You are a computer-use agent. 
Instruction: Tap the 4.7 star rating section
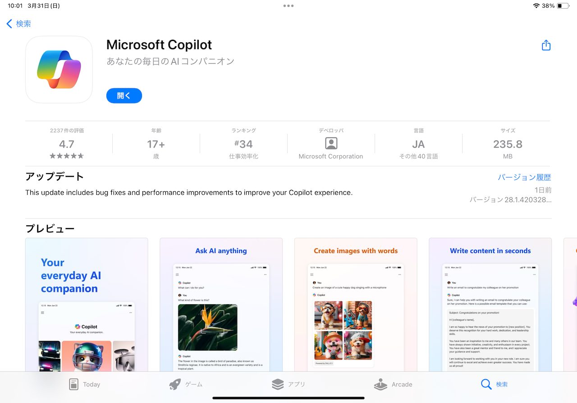coord(67,144)
